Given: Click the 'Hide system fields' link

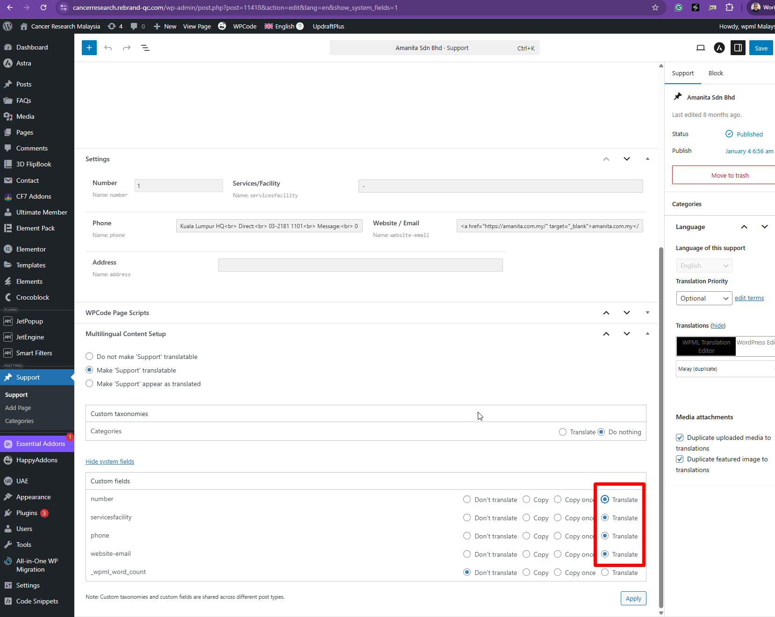Looking at the screenshot, I should coord(110,462).
